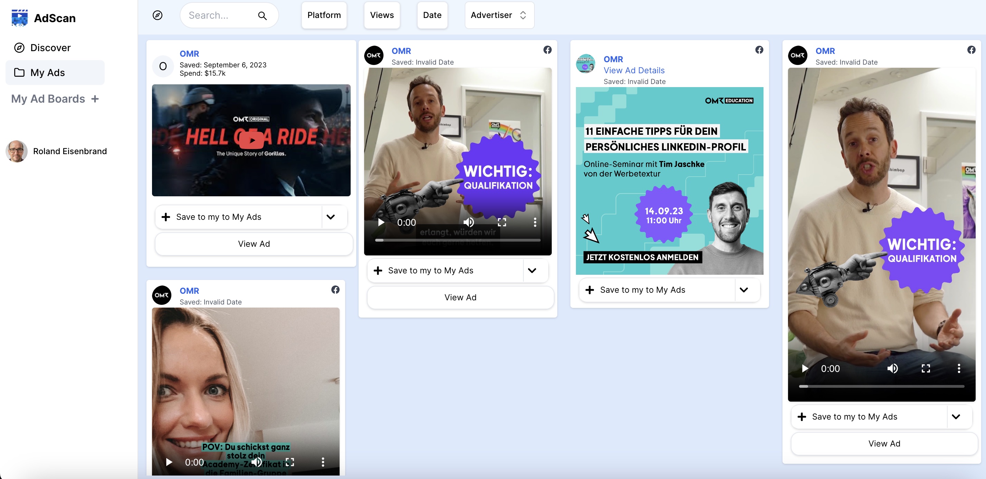The image size is (986, 479).
Task: Click Facebook icon on rightmost card
Action: pyautogui.click(x=971, y=50)
